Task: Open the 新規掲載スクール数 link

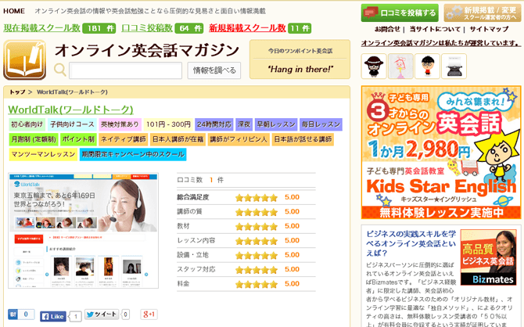Action: click(x=247, y=28)
